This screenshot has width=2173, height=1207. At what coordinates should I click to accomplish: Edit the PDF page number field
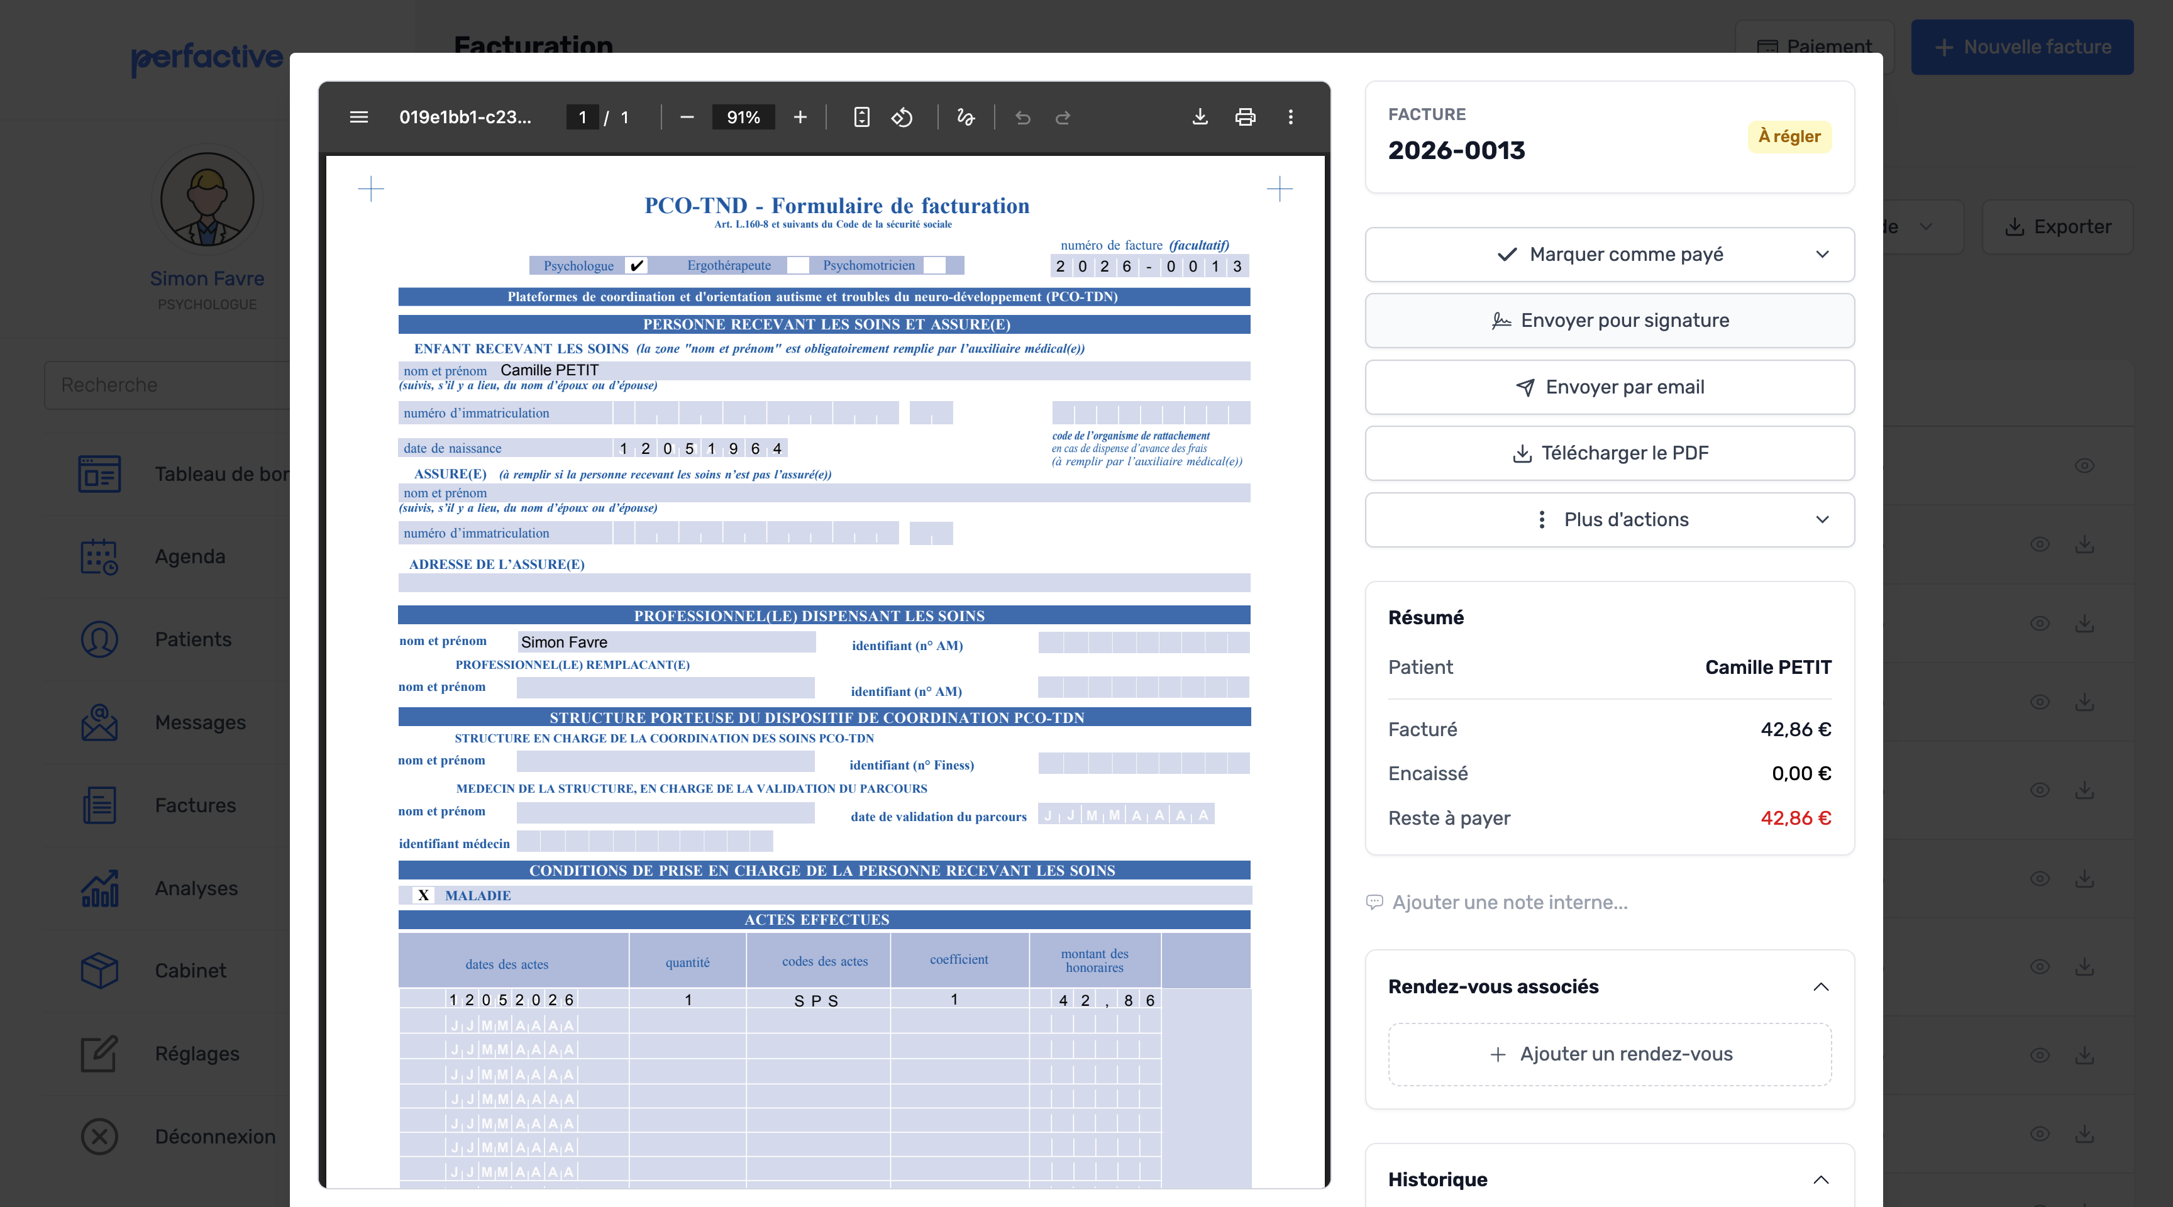(x=582, y=117)
